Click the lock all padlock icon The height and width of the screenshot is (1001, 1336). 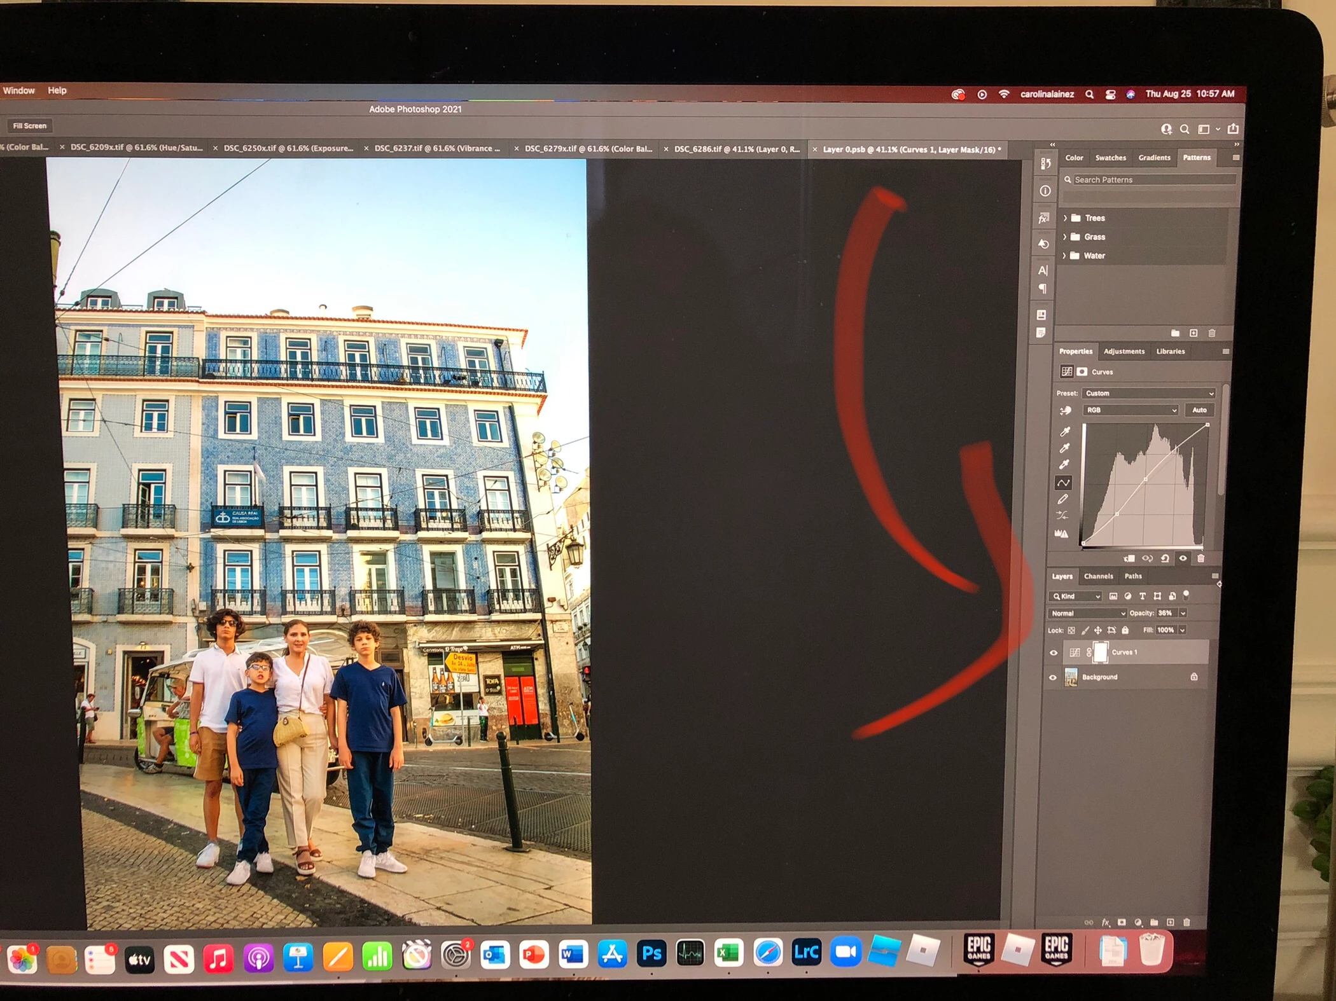[1125, 630]
